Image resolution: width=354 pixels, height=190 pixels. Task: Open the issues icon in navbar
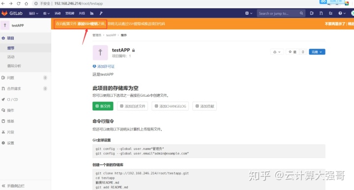click(x=312, y=13)
